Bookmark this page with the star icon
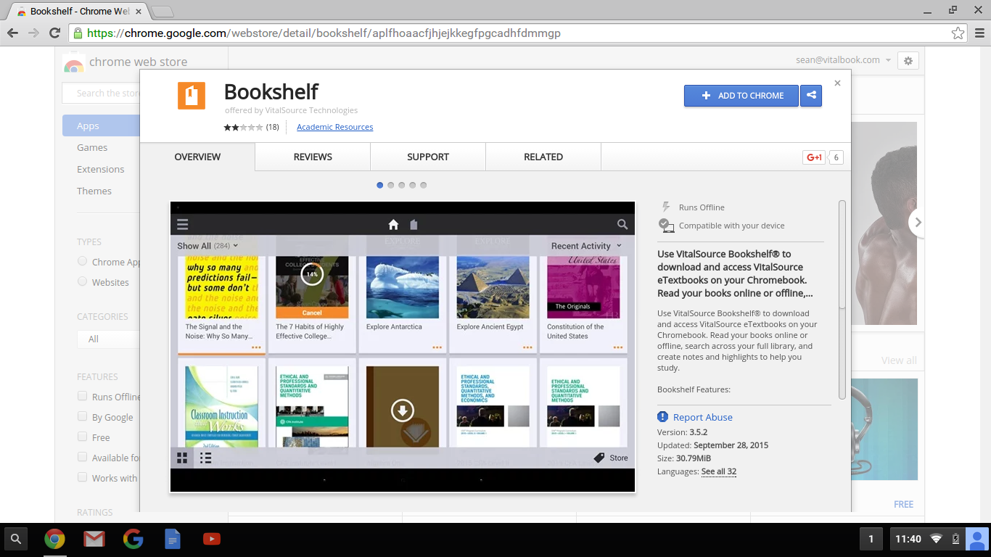 [x=958, y=33]
